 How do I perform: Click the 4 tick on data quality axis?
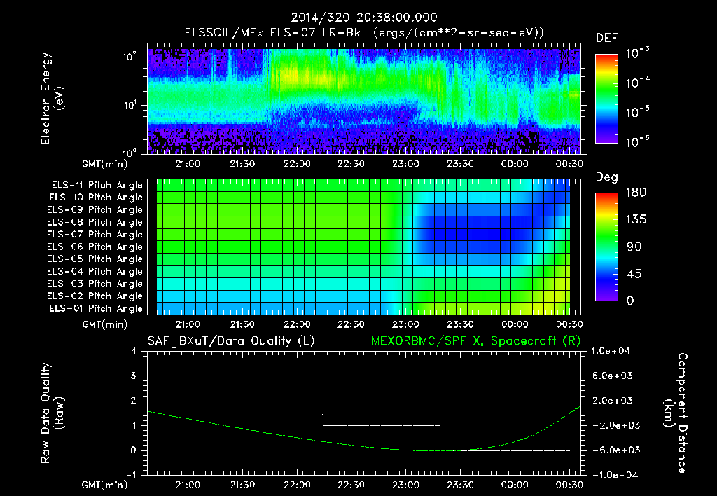coord(134,351)
